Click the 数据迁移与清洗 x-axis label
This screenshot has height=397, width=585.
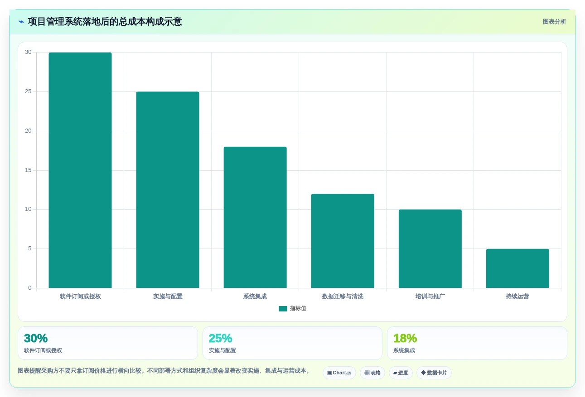(343, 297)
